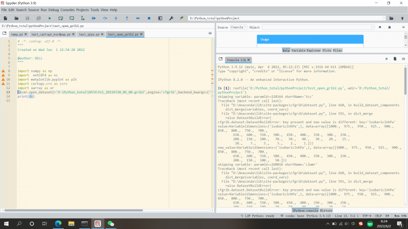This screenshot has height=229, width=408.
Task: Open the PYTHONPATH manager Python icon
Action: (181, 18)
